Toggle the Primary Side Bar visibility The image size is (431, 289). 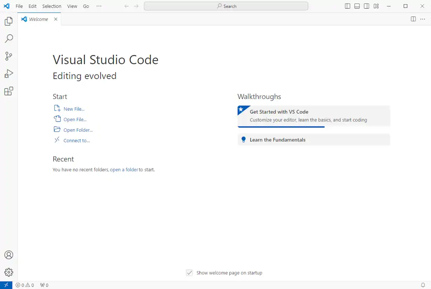pyautogui.click(x=347, y=6)
